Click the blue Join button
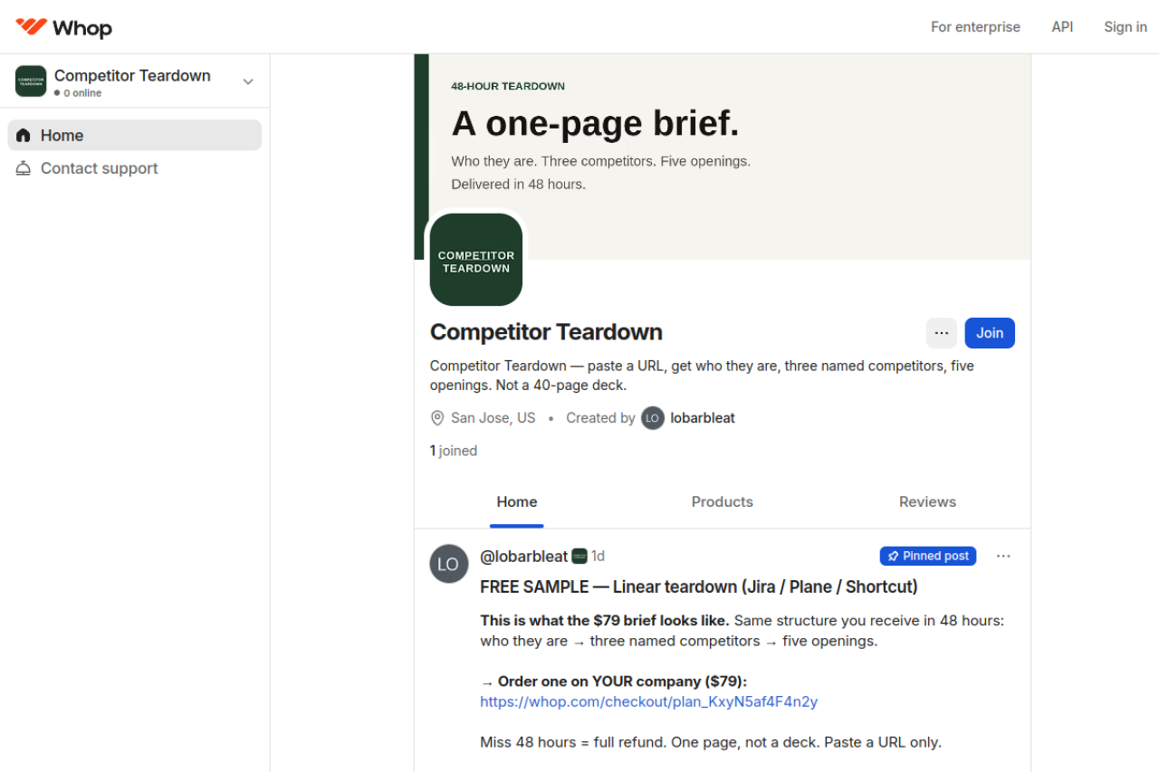 pyautogui.click(x=990, y=333)
